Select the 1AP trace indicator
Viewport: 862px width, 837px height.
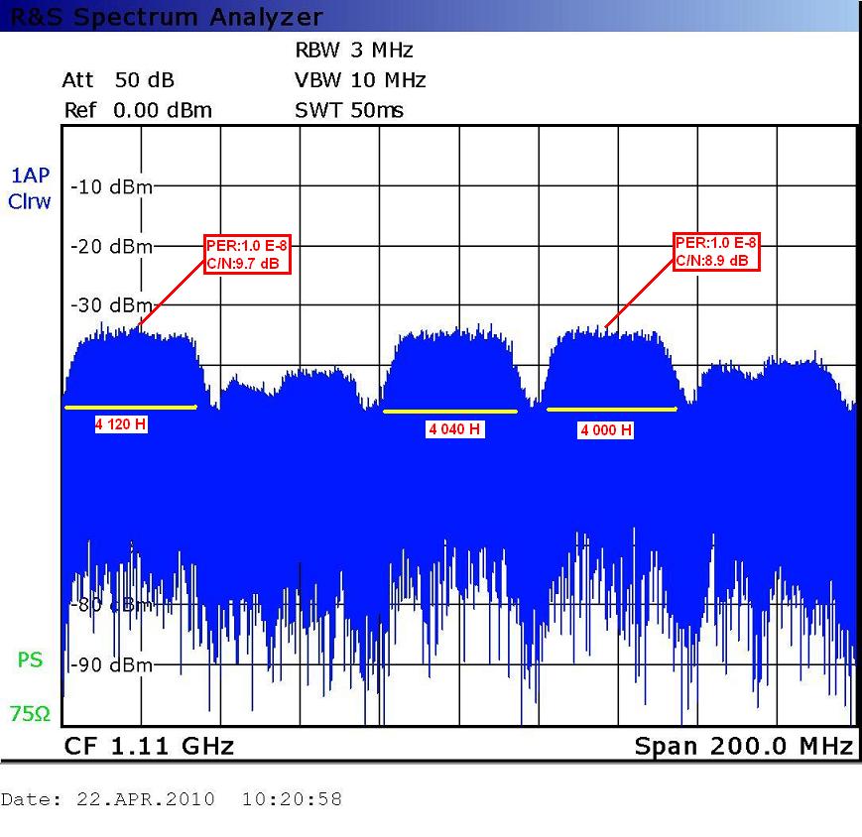[30, 176]
